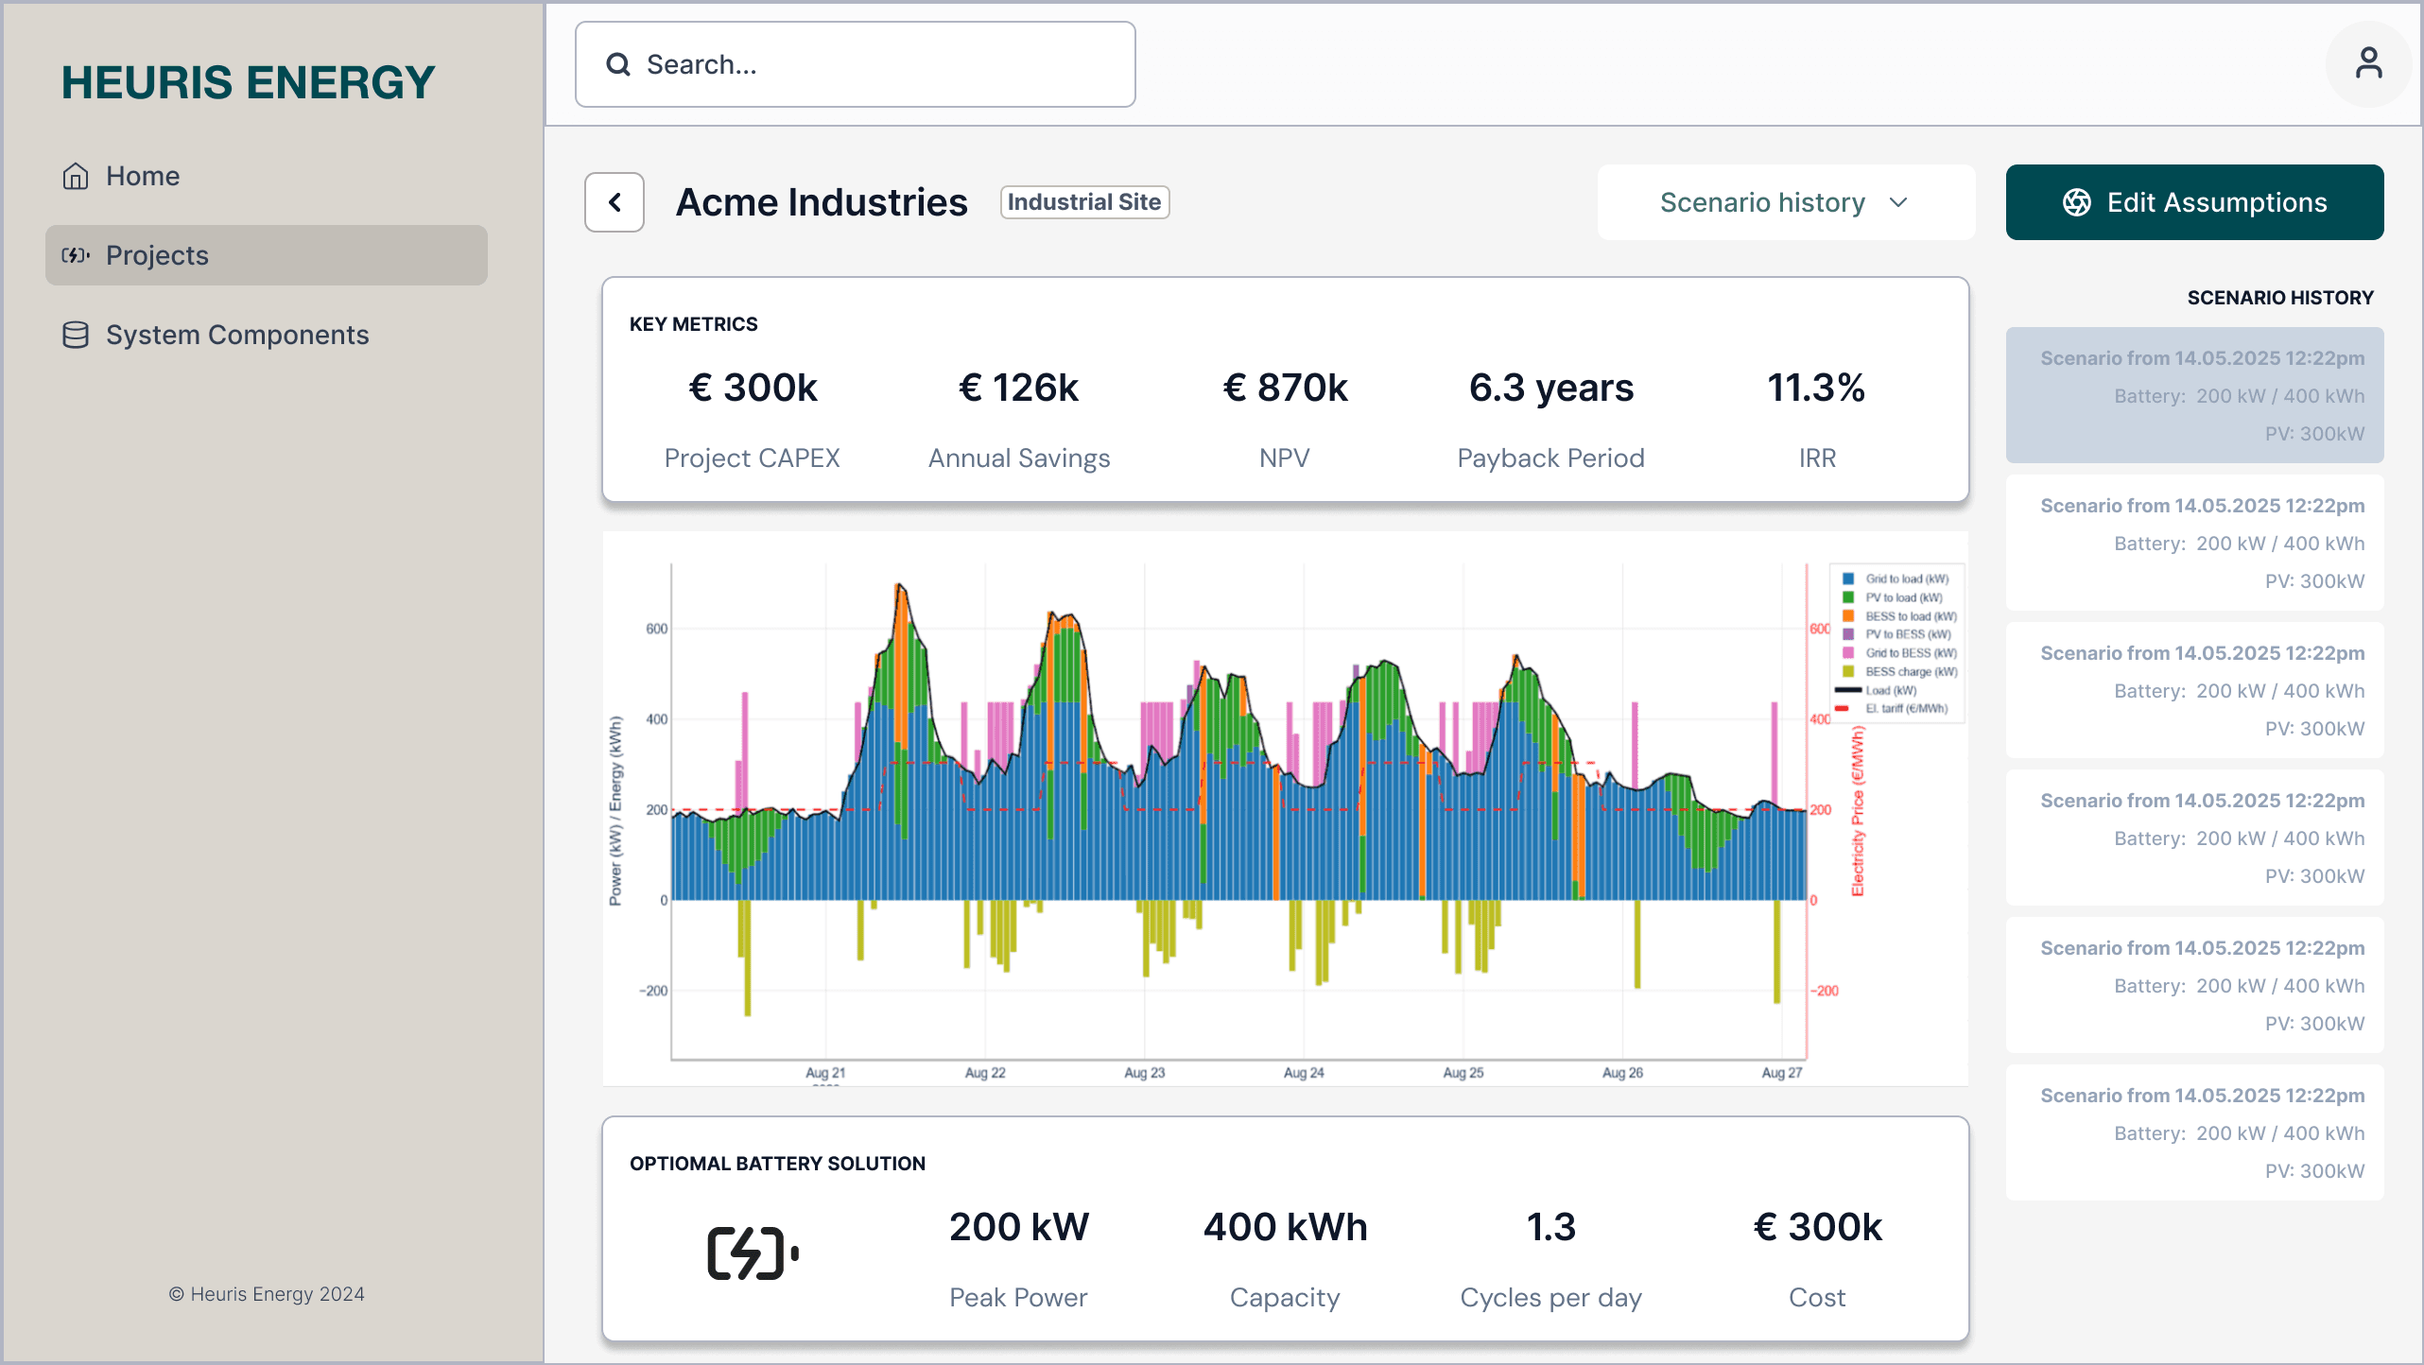Click the HEURIS ENERGY logo

click(x=248, y=82)
